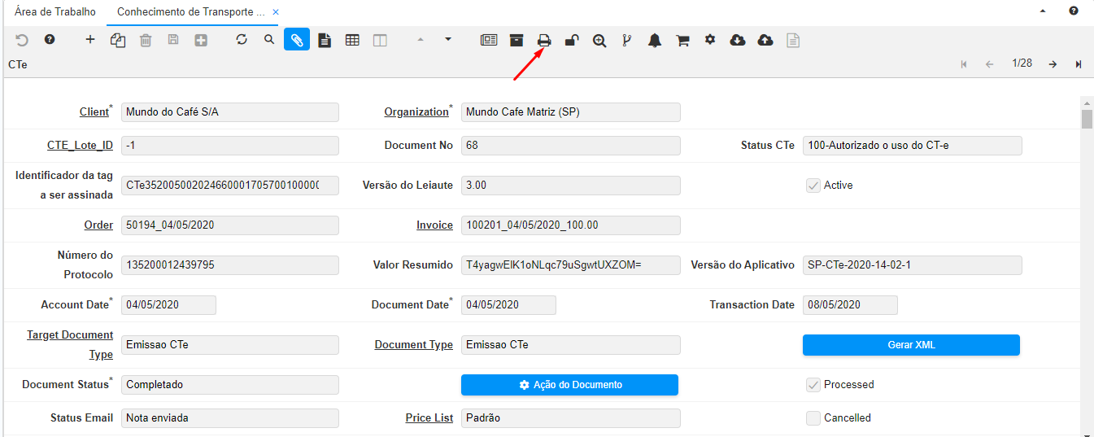Toggle the Cancelled checkbox
The image size is (1094, 437).
pyautogui.click(x=813, y=418)
